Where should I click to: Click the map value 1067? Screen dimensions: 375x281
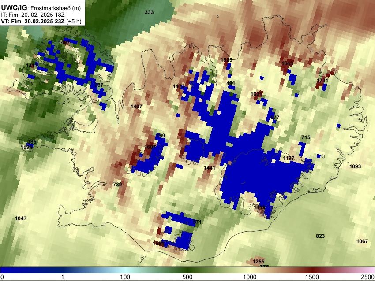[362, 241]
